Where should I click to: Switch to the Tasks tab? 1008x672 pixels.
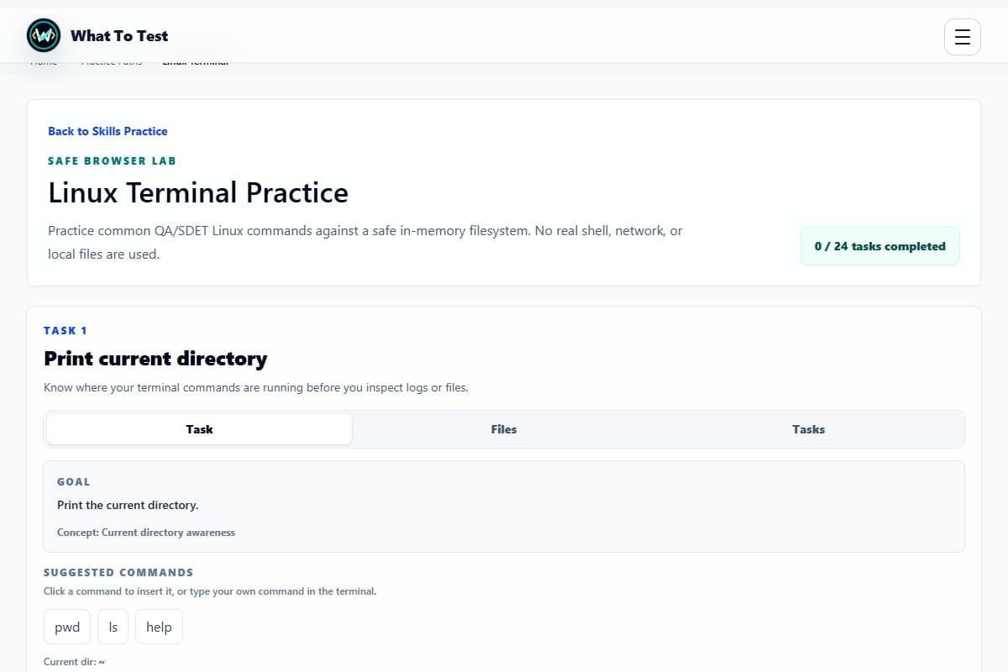point(808,429)
